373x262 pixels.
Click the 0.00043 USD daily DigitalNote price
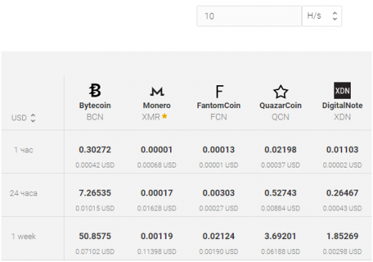(342, 208)
